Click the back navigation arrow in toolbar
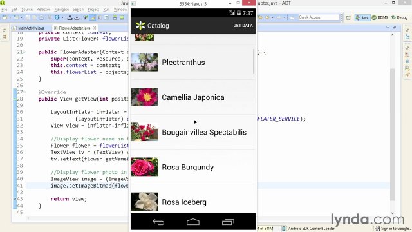Image resolution: width=412 pixels, height=232 pixels. pyautogui.click(x=268, y=17)
